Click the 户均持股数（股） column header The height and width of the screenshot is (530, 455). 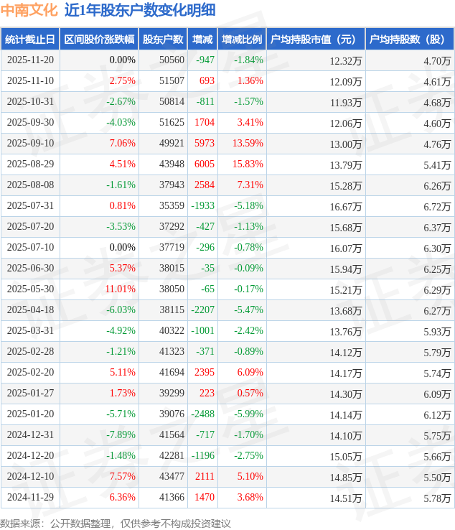tap(409, 39)
